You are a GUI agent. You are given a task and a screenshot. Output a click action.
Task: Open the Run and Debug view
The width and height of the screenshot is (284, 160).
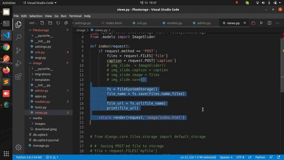coord(18,63)
